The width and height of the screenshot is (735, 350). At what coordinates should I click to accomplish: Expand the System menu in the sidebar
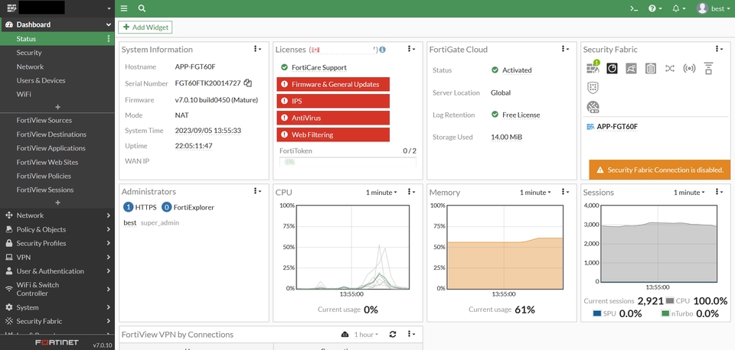coord(57,307)
